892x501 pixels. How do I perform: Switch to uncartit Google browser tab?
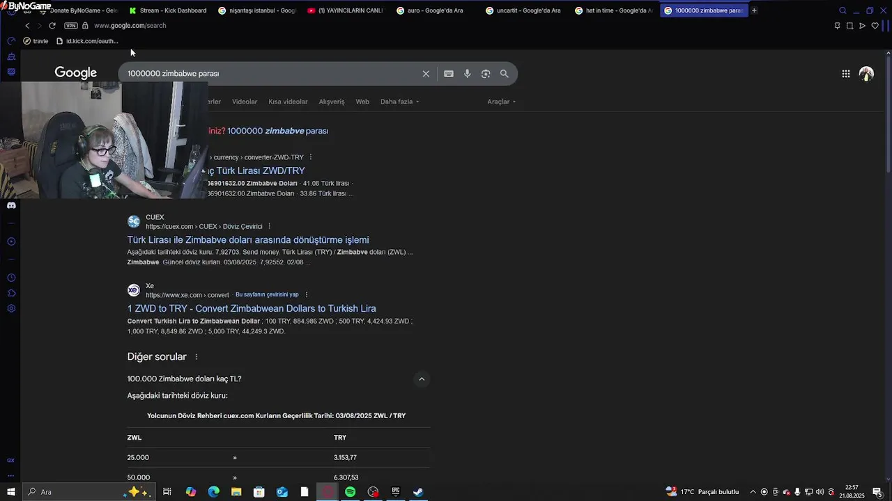coord(525,10)
